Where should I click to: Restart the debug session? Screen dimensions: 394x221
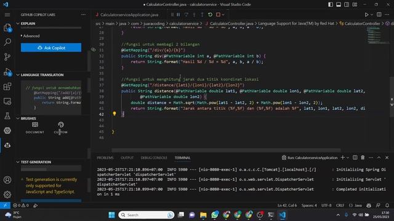coord(210,15)
